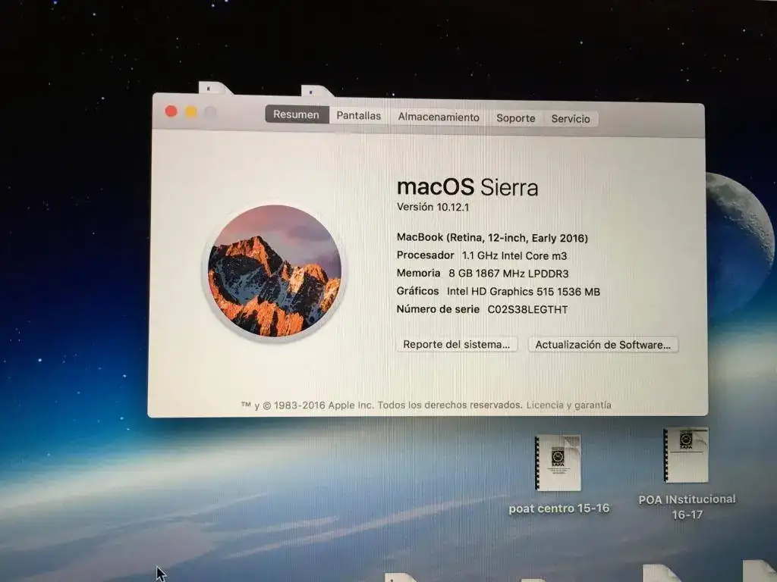
Task: Click the POA INstitucional 16-17 file label
Action: pos(687,507)
